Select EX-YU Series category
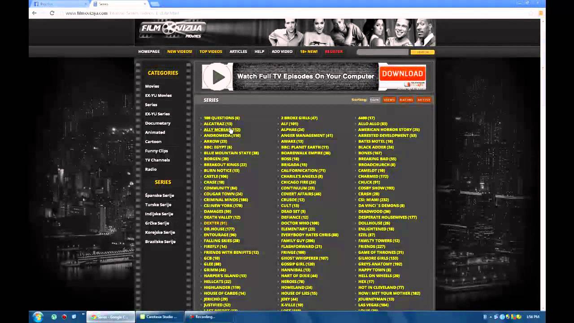The height and width of the screenshot is (323, 574). (157, 114)
